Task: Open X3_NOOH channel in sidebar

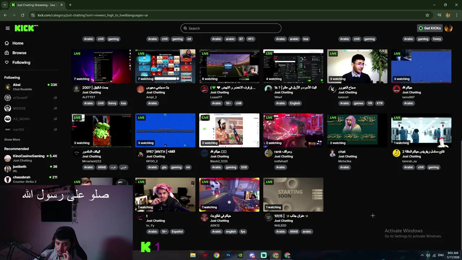Action: [x=31, y=119]
